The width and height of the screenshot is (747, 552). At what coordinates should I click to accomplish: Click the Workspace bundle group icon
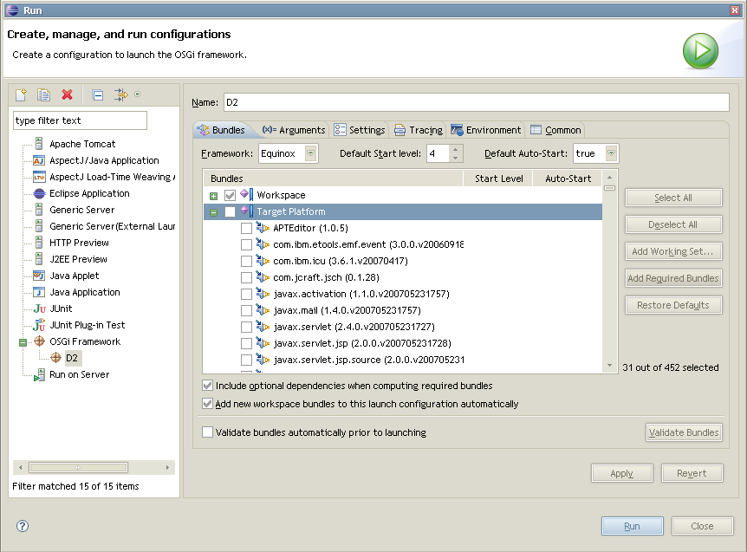coord(247,194)
